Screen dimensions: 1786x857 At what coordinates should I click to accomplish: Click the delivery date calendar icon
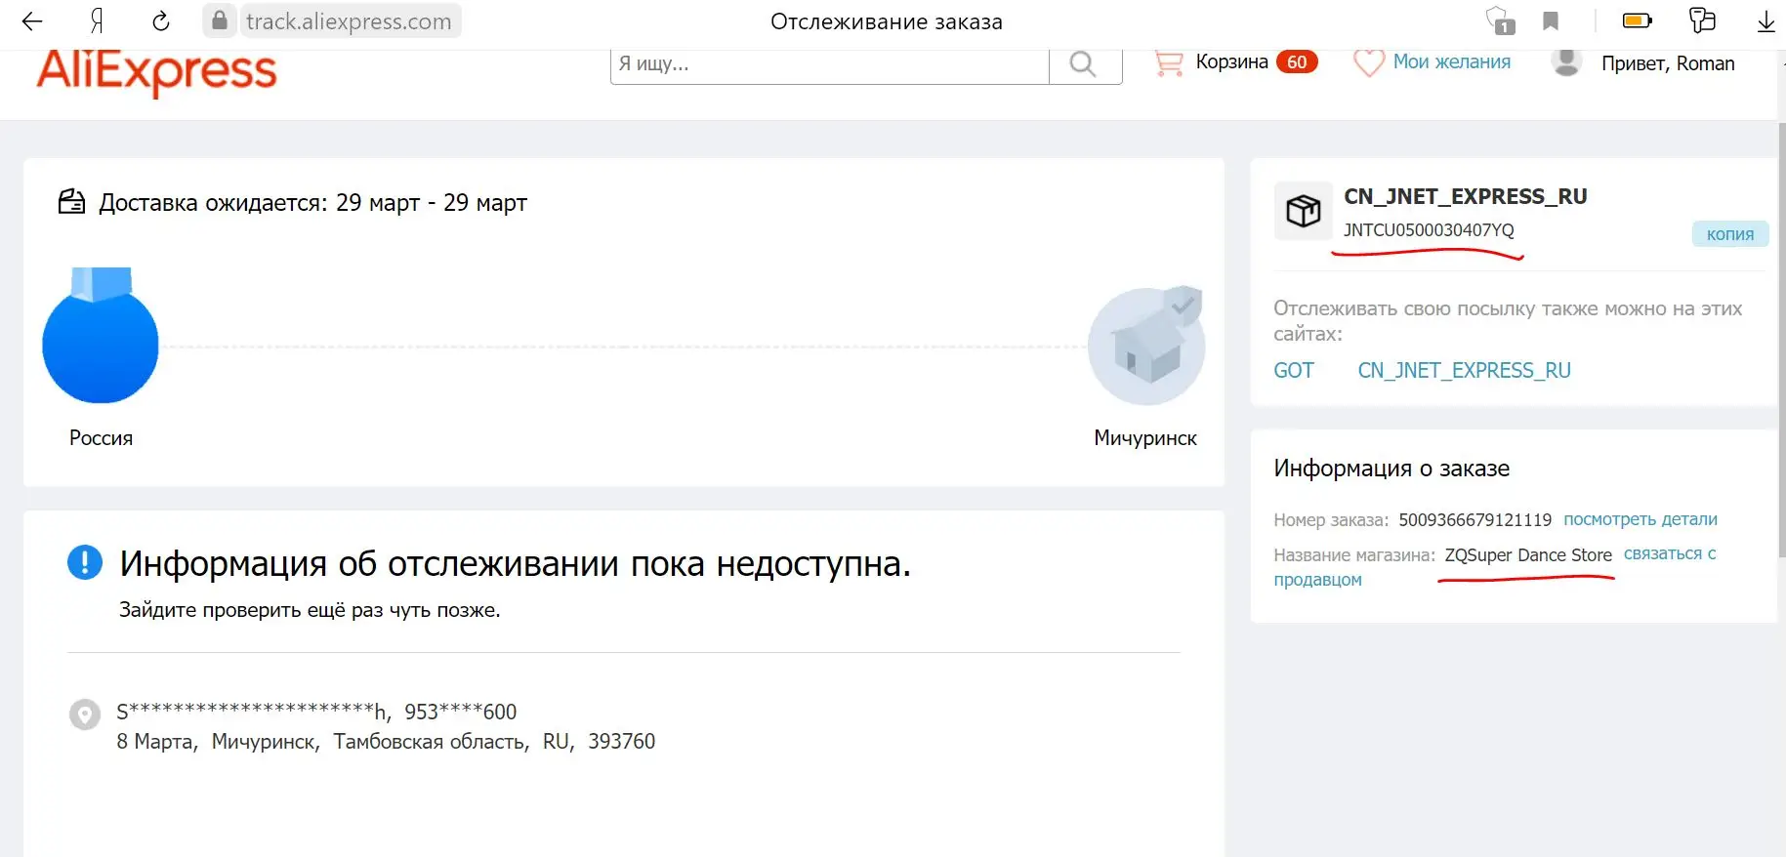(72, 202)
